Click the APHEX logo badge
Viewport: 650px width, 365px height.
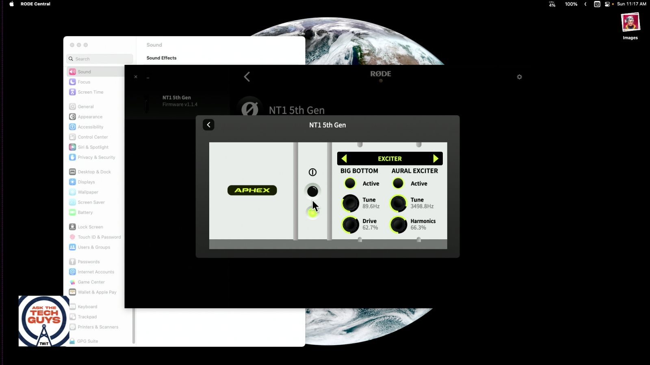coord(252,190)
